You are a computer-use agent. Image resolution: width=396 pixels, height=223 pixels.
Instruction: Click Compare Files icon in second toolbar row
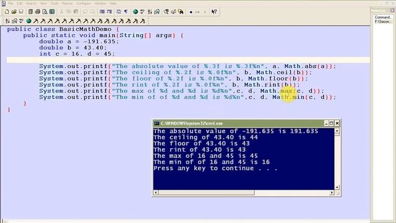[x=14, y=21]
